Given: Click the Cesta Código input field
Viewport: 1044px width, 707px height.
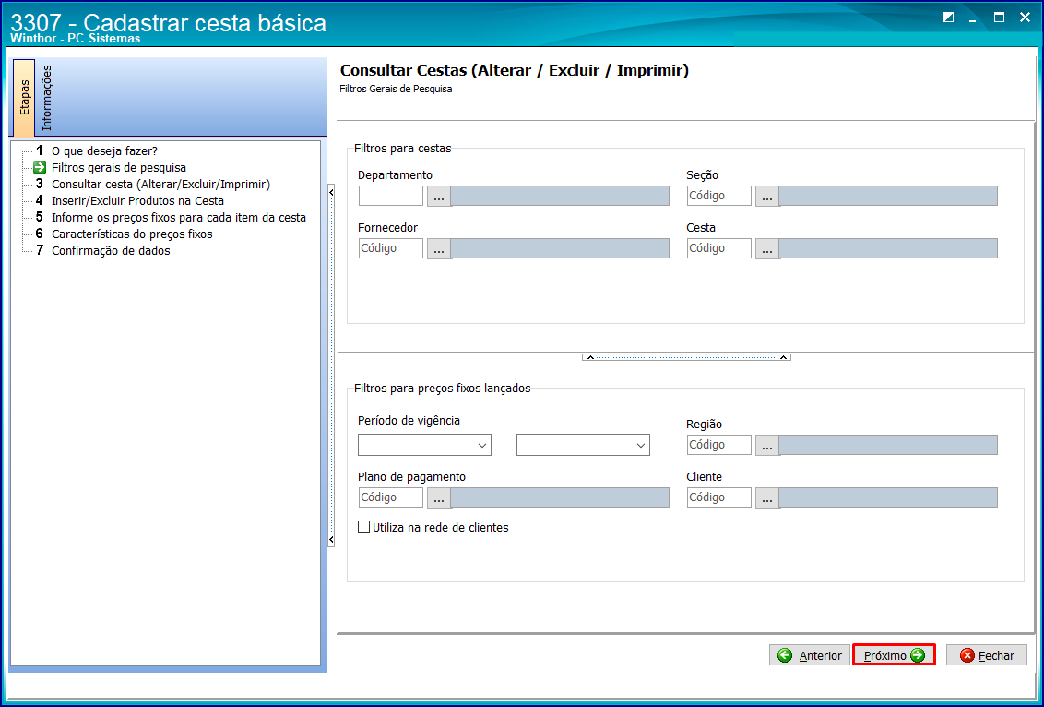Looking at the screenshot, I should (719, 248).
